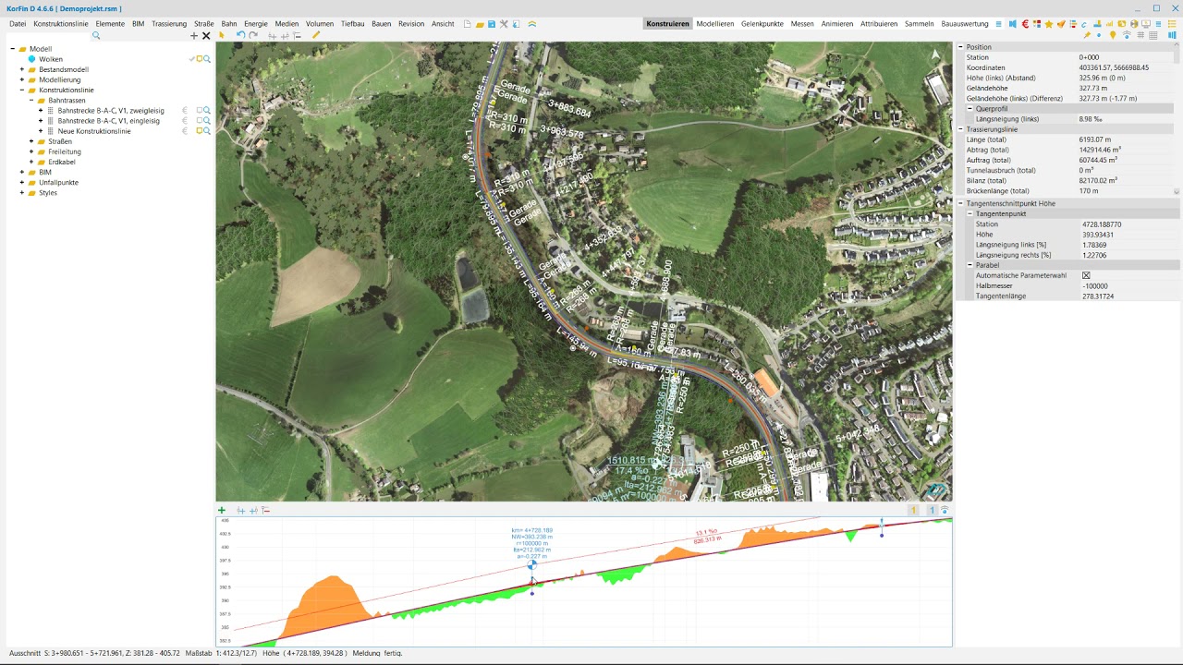Toggle the Automatische Parameterwahl checkbox

coord(1086,275)
